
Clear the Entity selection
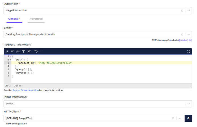pyautogui.click(x=182, y=35)
